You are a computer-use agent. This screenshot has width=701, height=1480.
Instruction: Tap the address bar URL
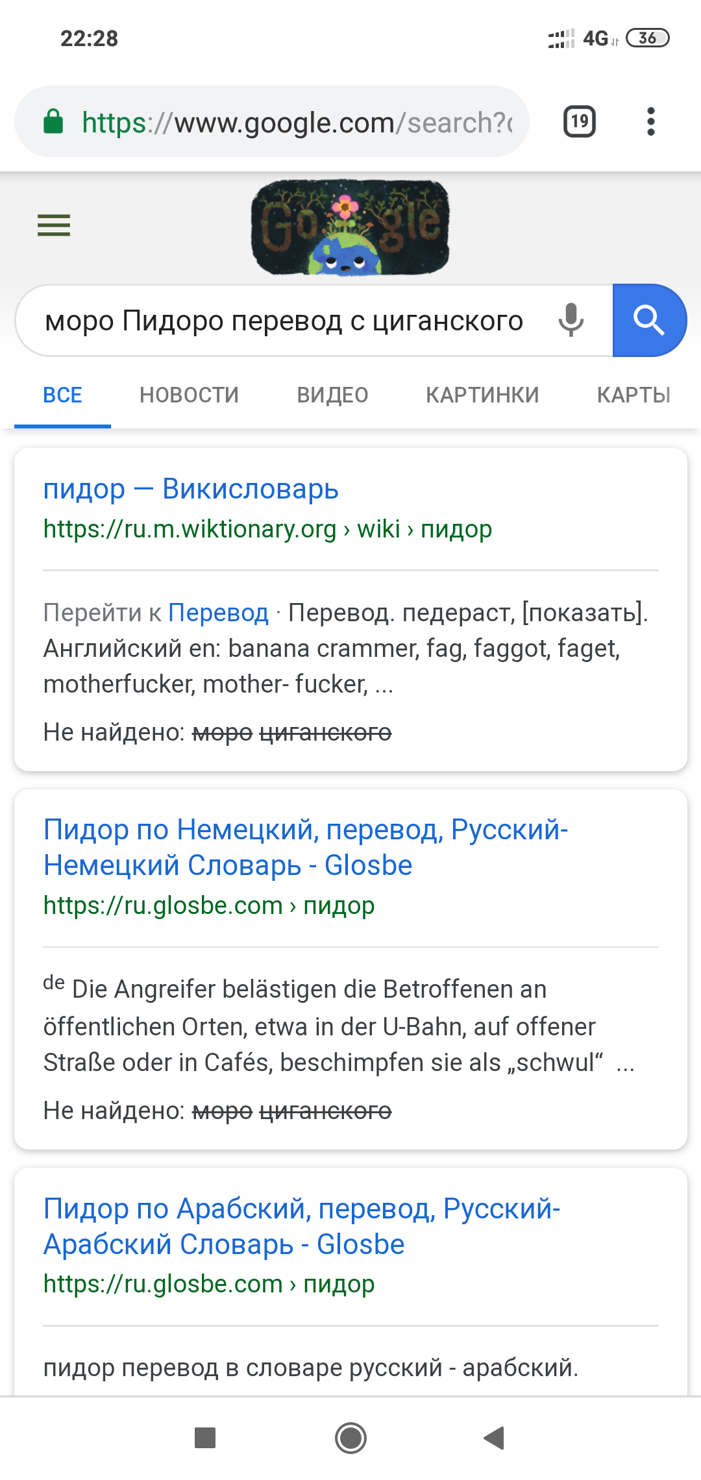tap(292, 121)
